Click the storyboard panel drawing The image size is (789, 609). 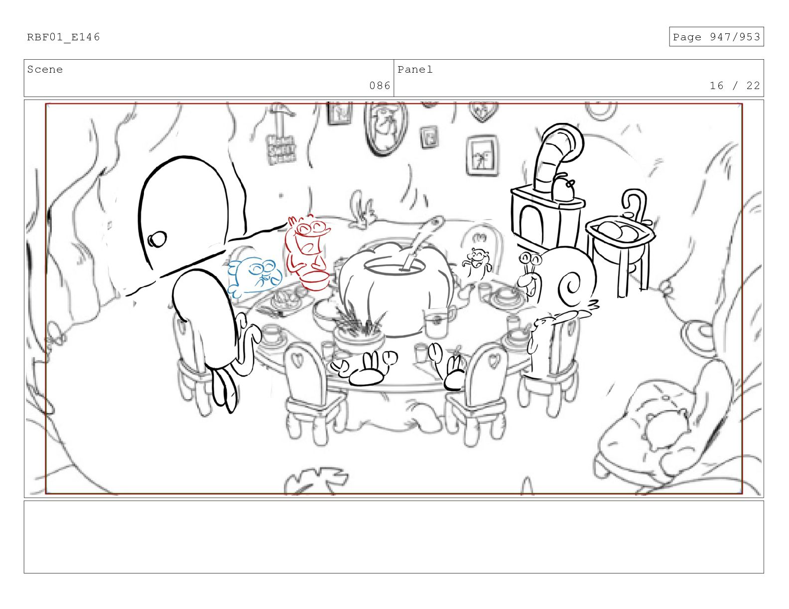(x=394, y=299)
